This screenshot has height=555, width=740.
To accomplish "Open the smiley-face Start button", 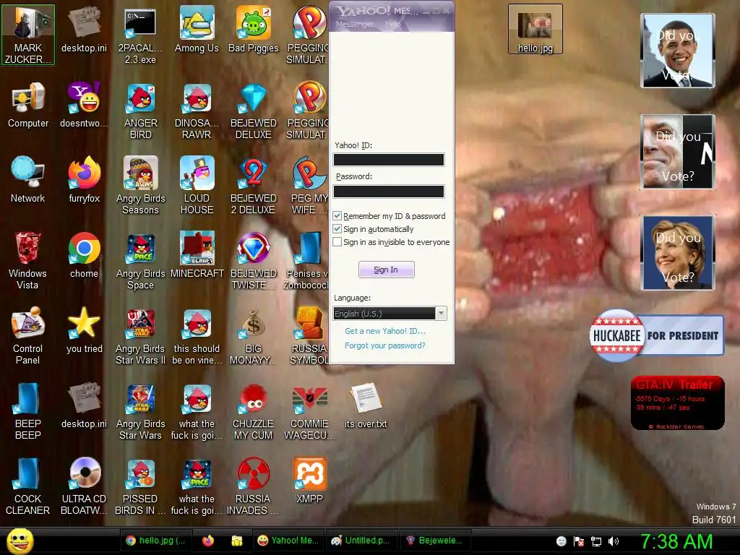I will tap(20, 541).
